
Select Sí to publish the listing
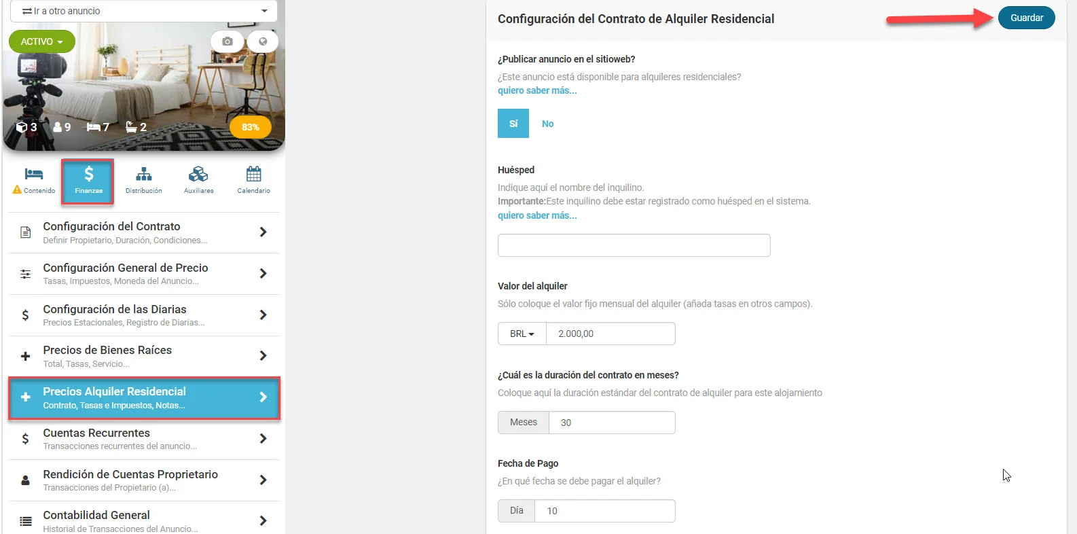click(513, 124)
